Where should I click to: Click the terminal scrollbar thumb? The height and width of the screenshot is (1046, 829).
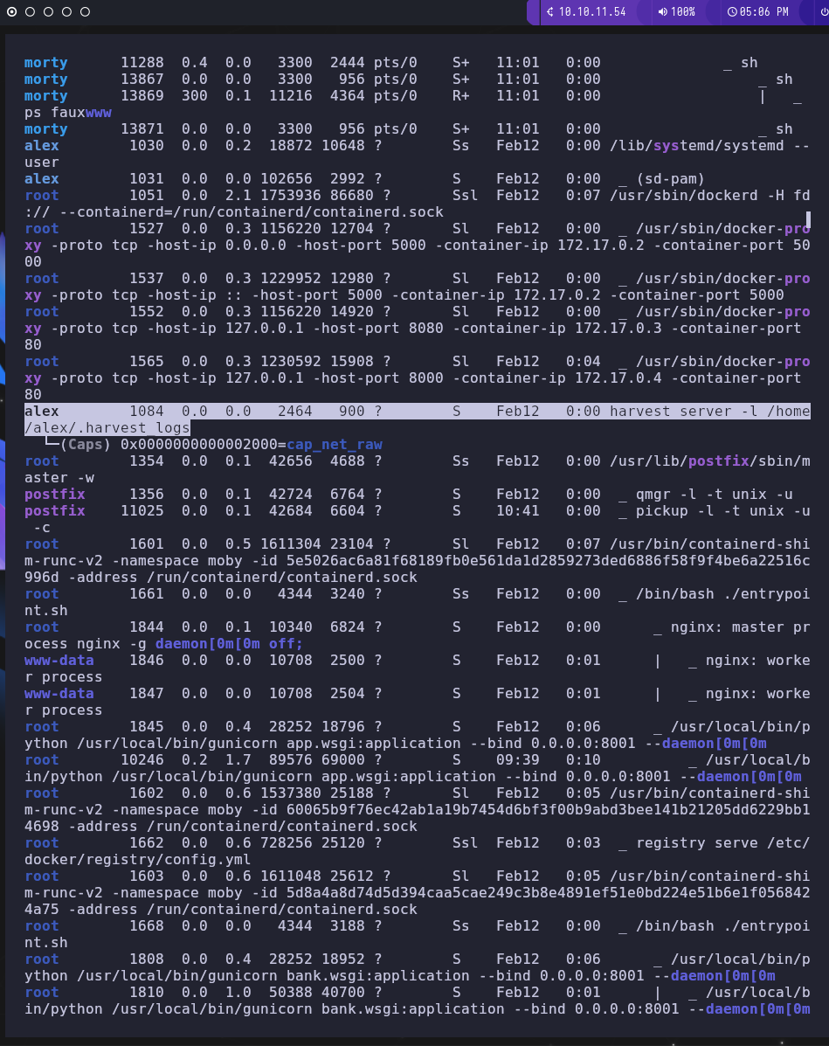click(x=808, y=219)
